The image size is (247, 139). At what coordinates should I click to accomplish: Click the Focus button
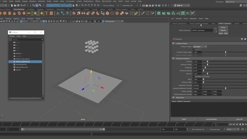(223, 27)
